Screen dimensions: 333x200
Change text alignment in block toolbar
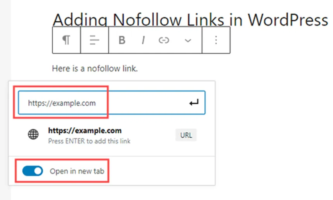pyautogui.click(x=95, y=40)
